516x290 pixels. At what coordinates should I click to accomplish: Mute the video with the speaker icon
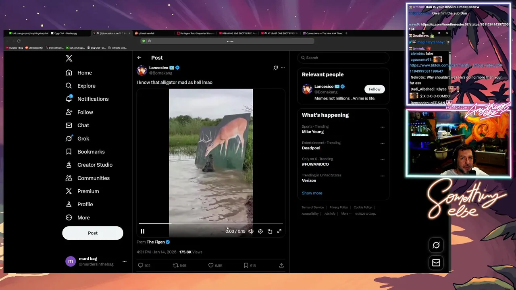251,231
